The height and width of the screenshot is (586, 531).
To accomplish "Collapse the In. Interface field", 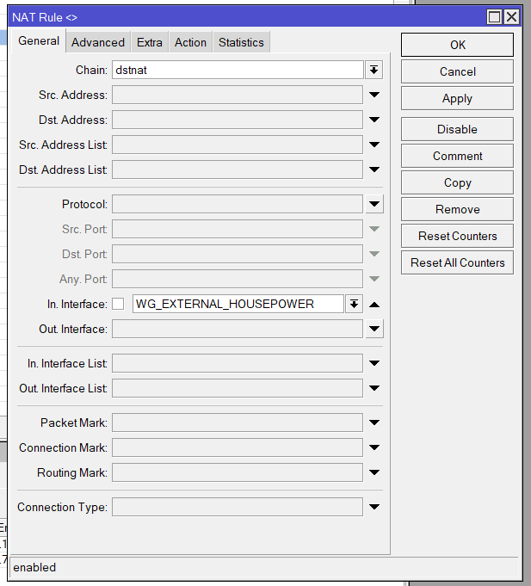I will tap(374, 305).
